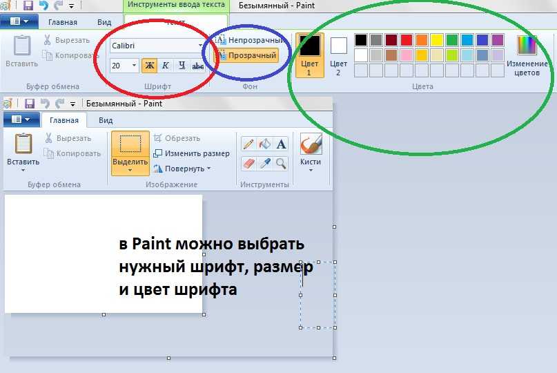
Task: Click inside text line 'и цвет шрифта'
Action: [178, 289]
